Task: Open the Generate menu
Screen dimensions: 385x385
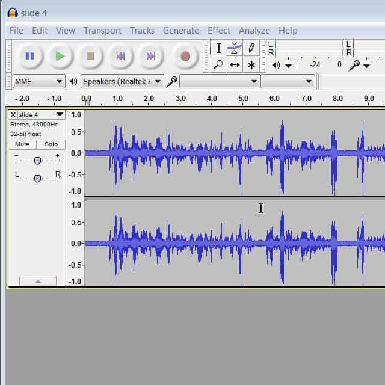Action: [181, 31]
